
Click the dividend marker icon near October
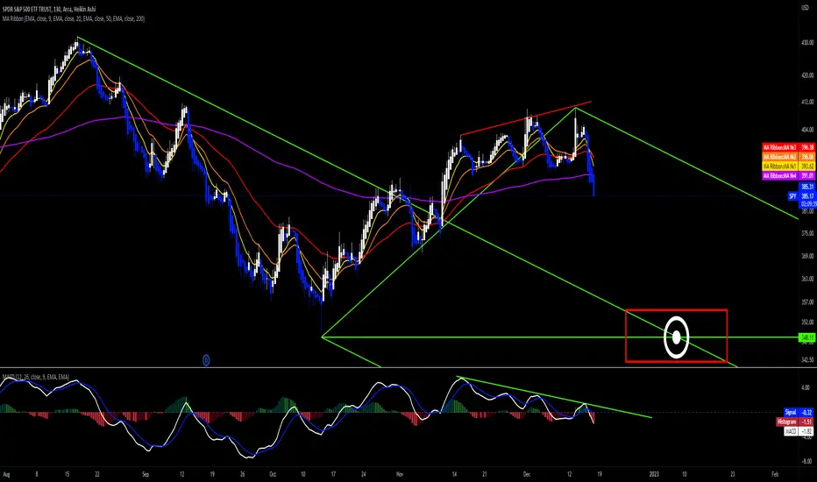tap(206, 360)
